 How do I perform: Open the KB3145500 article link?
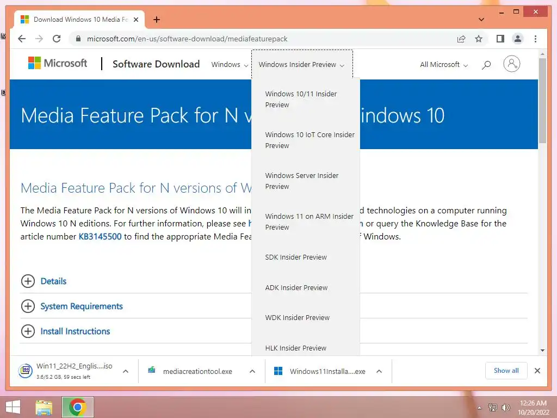(100, 237)
